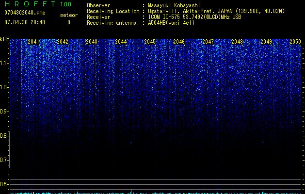Click the 2046 time marker

coord(179,42)
